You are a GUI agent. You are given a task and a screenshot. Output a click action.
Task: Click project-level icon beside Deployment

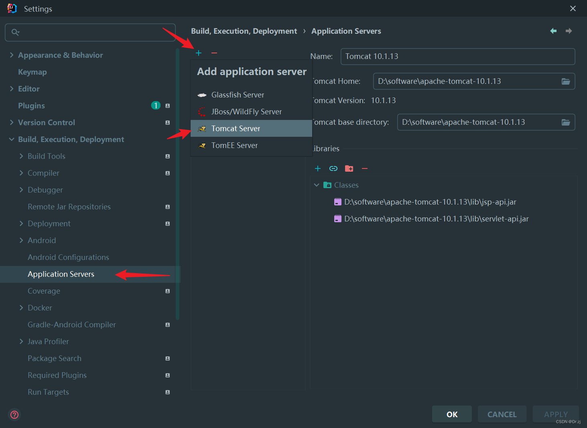[168, 223]
